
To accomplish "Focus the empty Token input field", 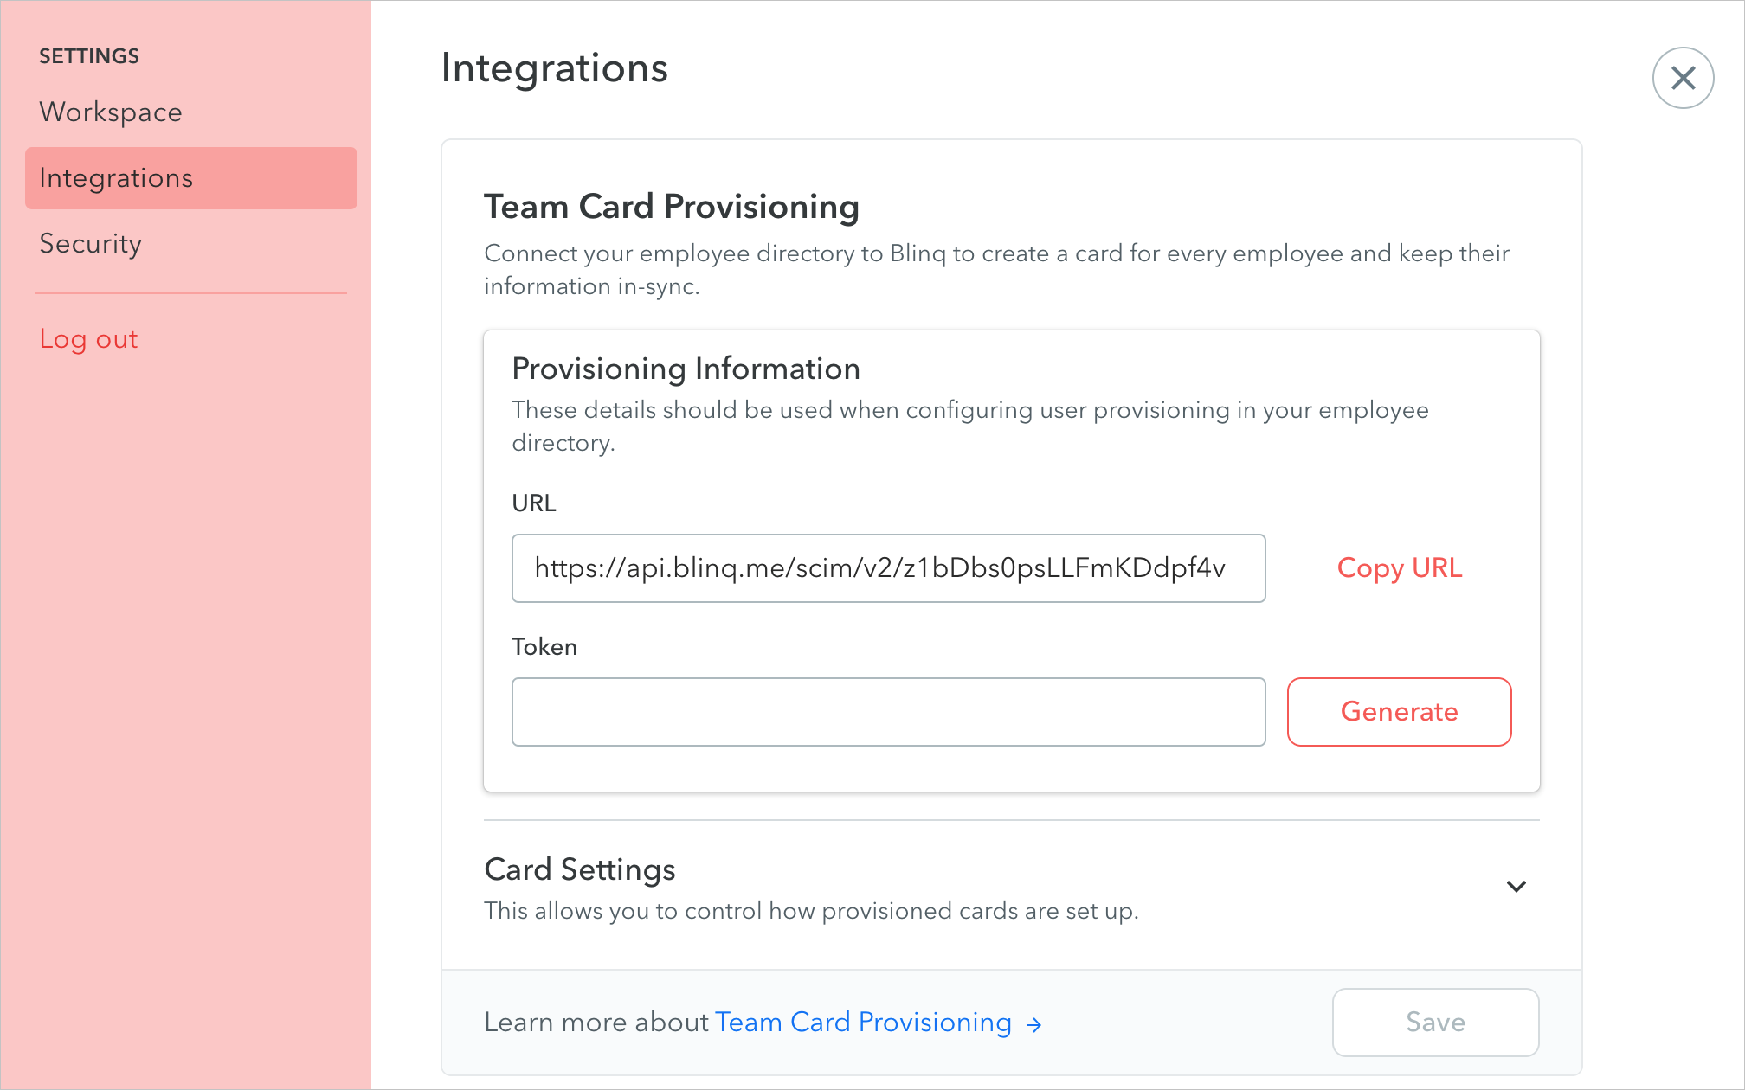I will click(x=888, y=712).
